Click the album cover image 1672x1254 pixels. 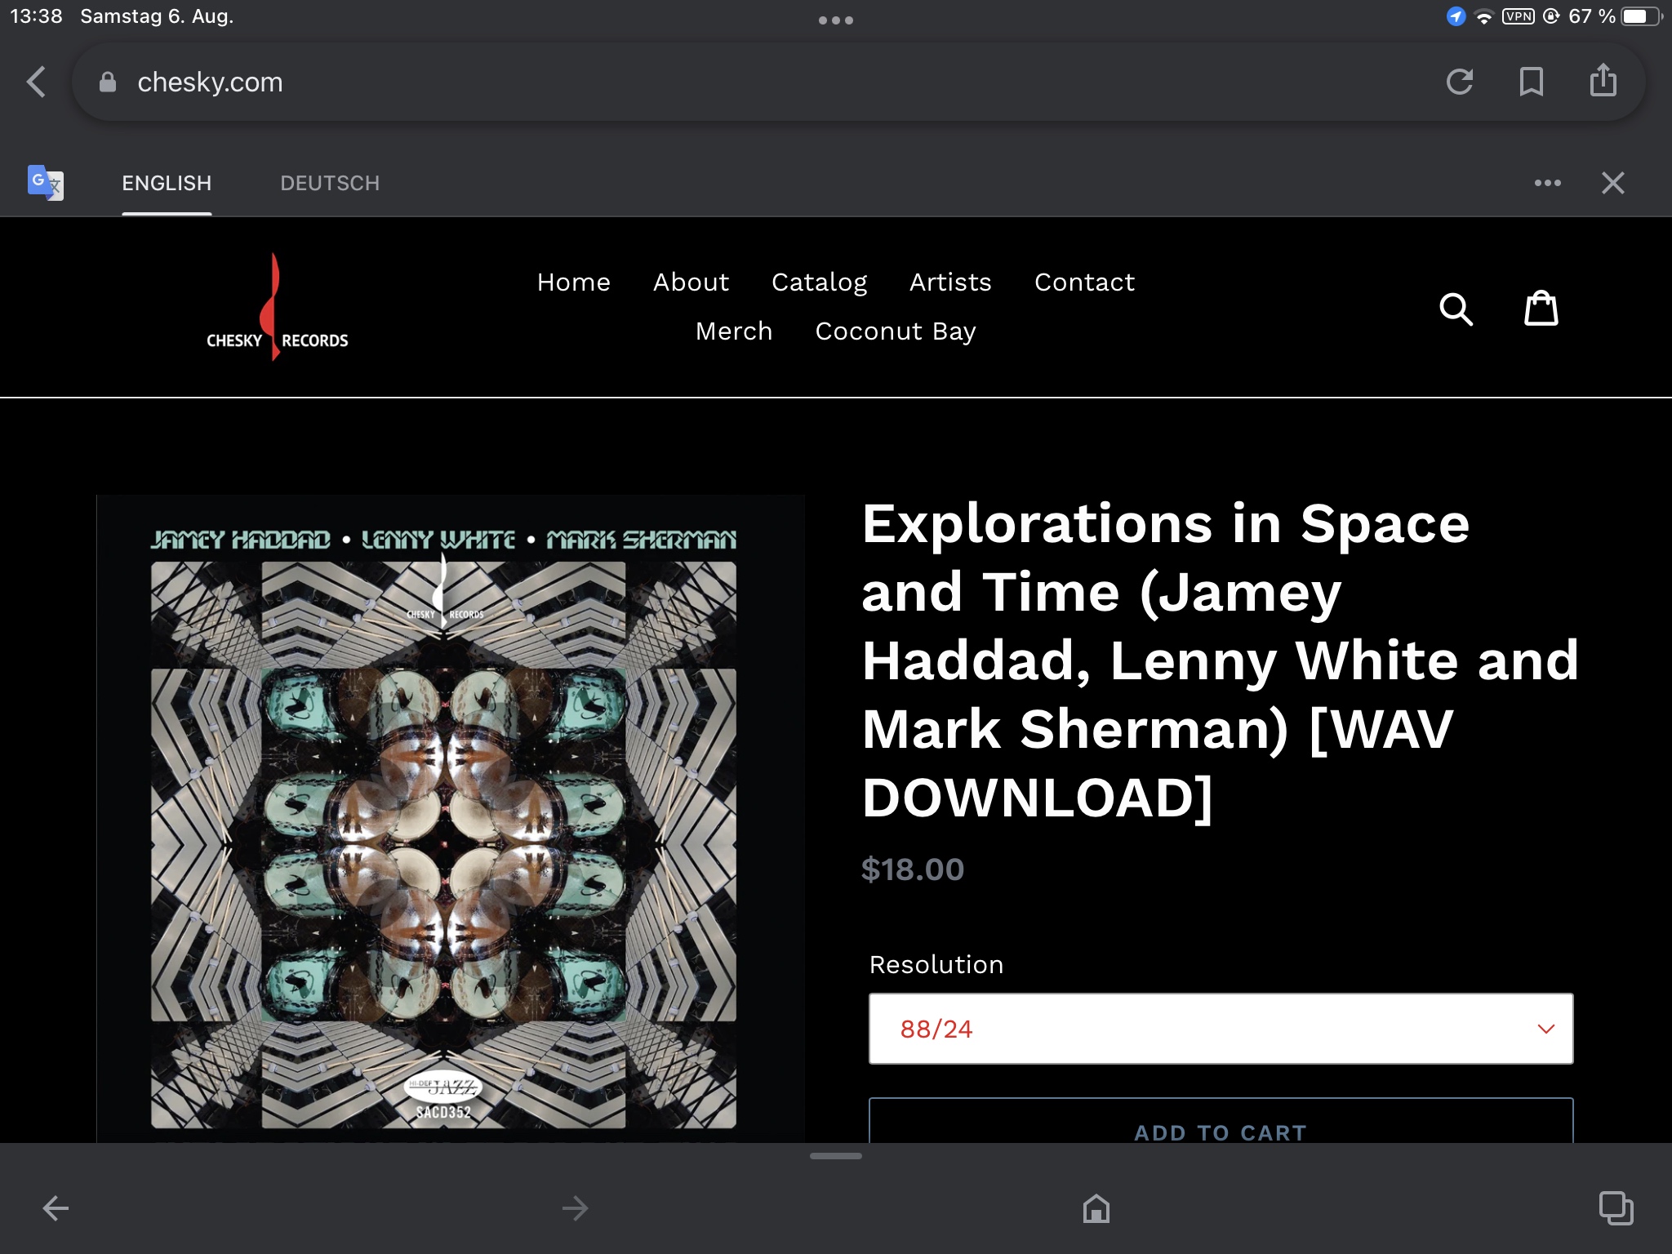451,818
